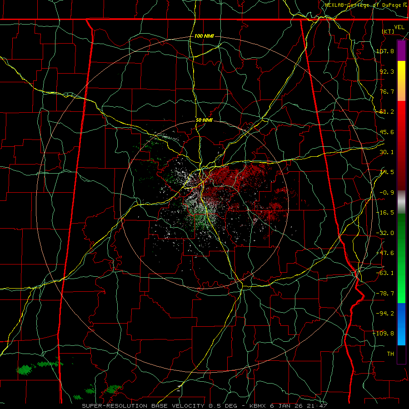Click the TH label on the legend
This screenshot has height=409, width=409.
click(x=390, y=354)
